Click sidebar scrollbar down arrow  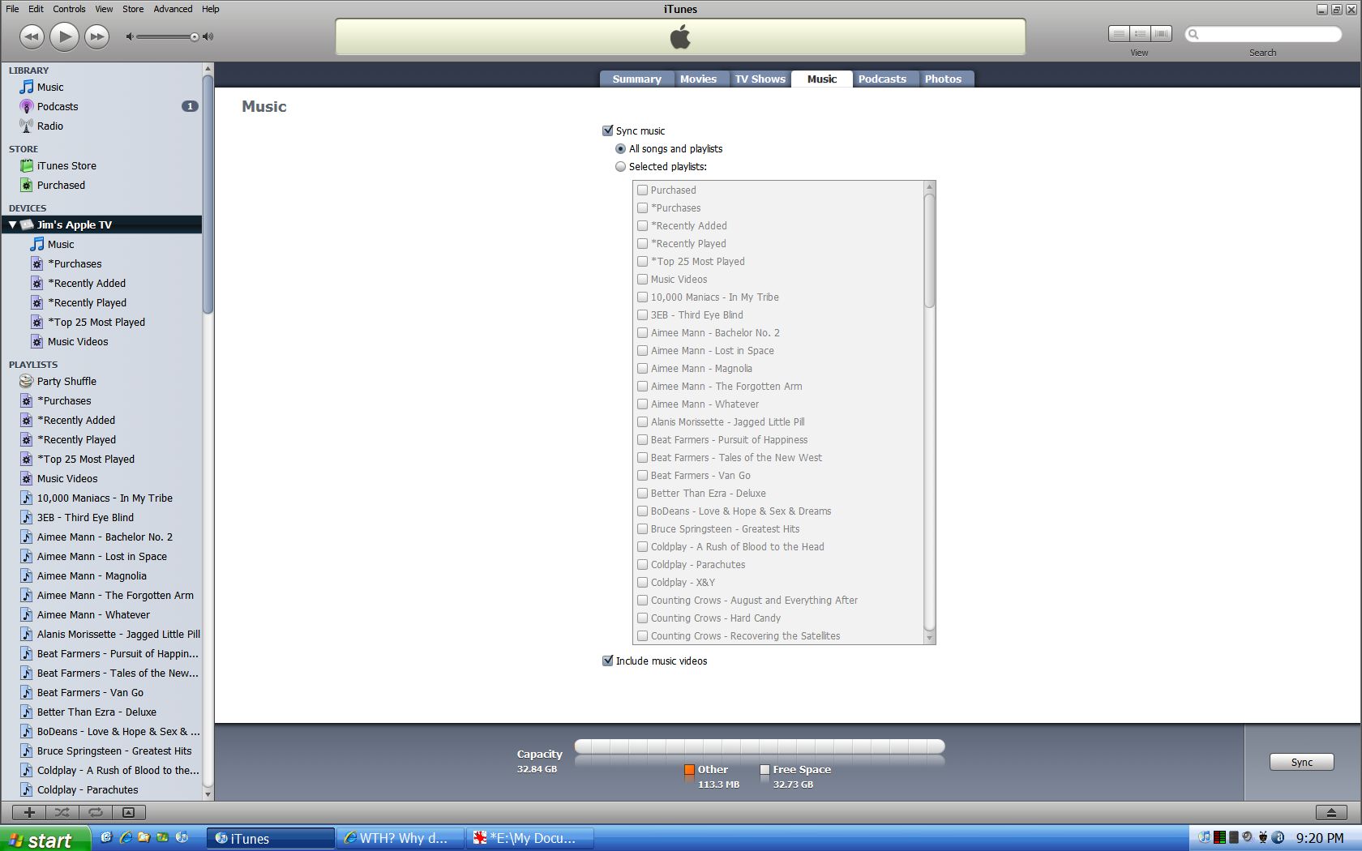208,794
